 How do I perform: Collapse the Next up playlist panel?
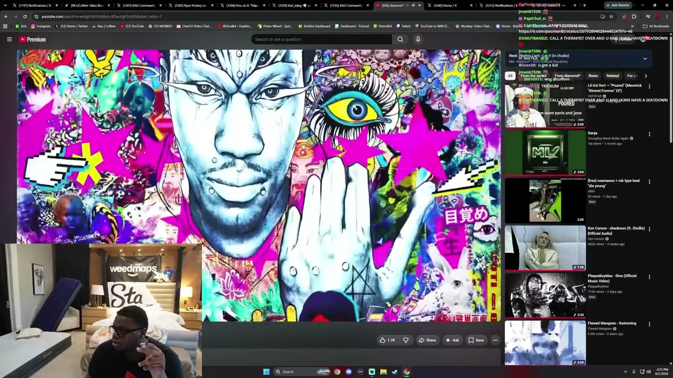pos(645,58)
